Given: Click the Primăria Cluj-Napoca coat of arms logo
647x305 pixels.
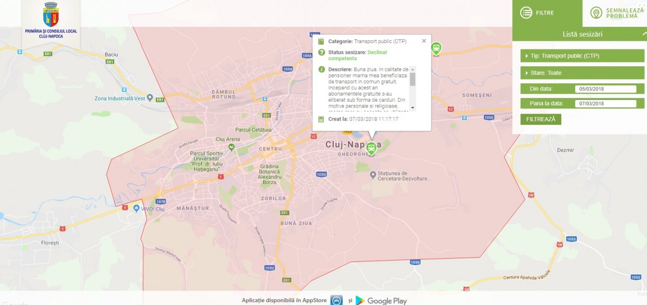Looking at the screenshot, I should [x=51, y=15].
